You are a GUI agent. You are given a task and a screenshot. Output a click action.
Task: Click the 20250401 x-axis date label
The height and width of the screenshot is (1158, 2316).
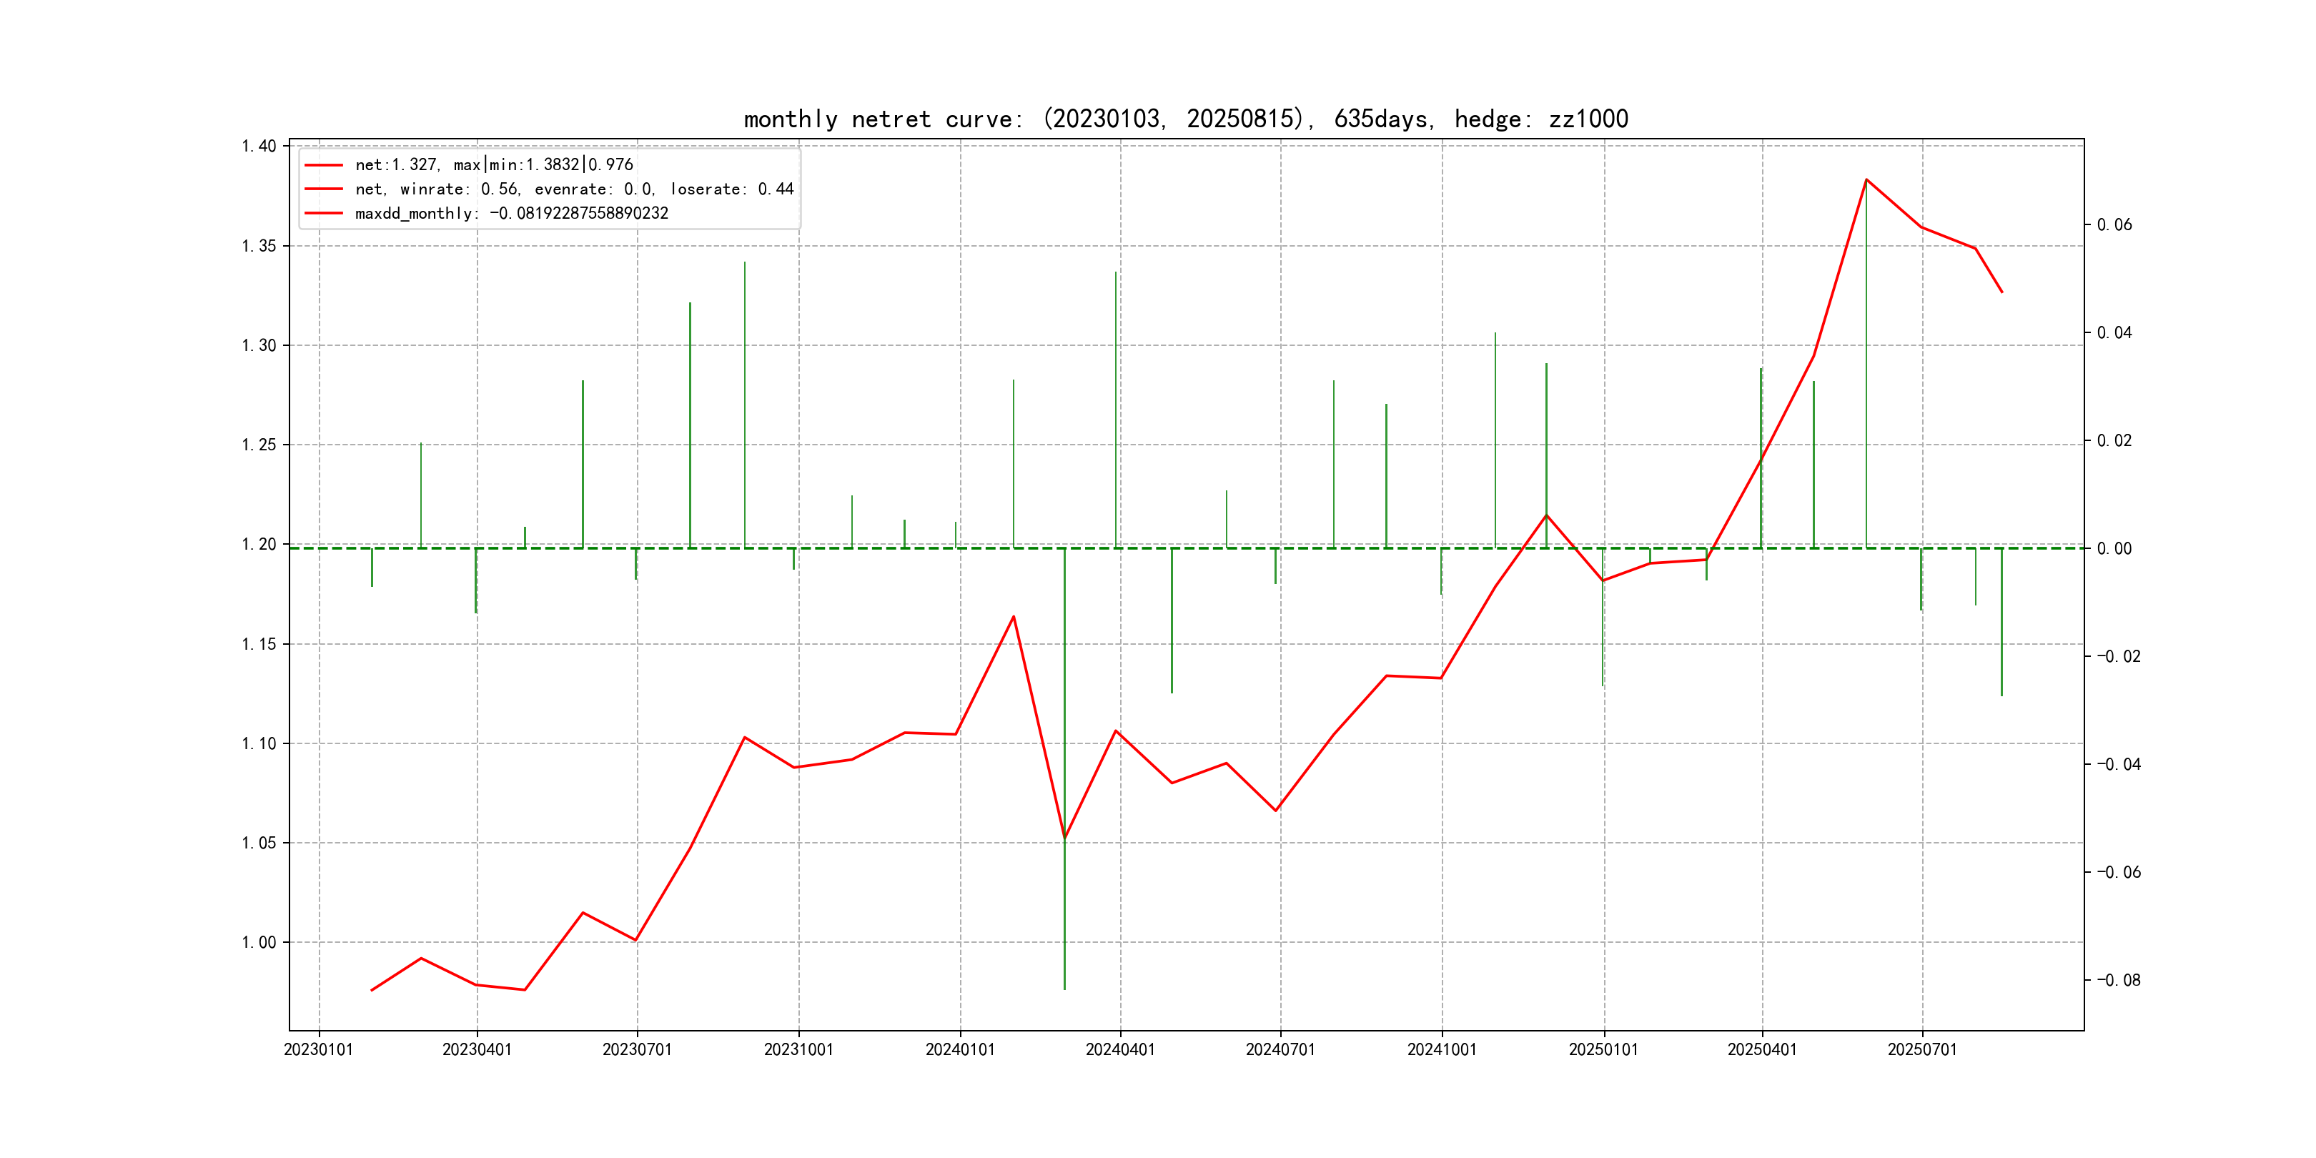click(x=1761, y=1049)
